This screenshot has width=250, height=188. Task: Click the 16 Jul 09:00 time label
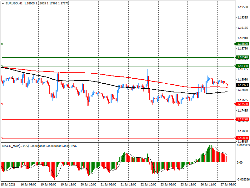click(x=28, y=185)
